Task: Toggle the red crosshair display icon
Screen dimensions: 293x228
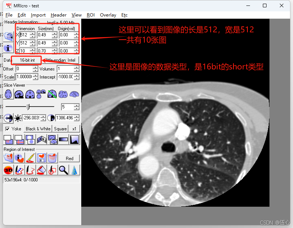Action: 19,140
